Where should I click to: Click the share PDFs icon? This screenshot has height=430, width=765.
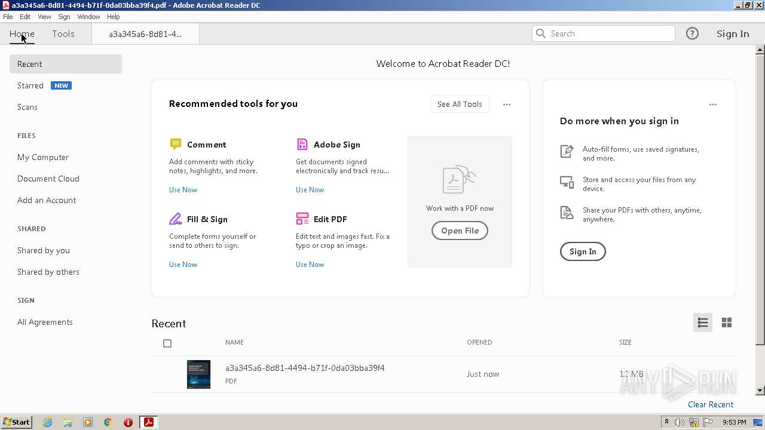(x=567, y=213)
